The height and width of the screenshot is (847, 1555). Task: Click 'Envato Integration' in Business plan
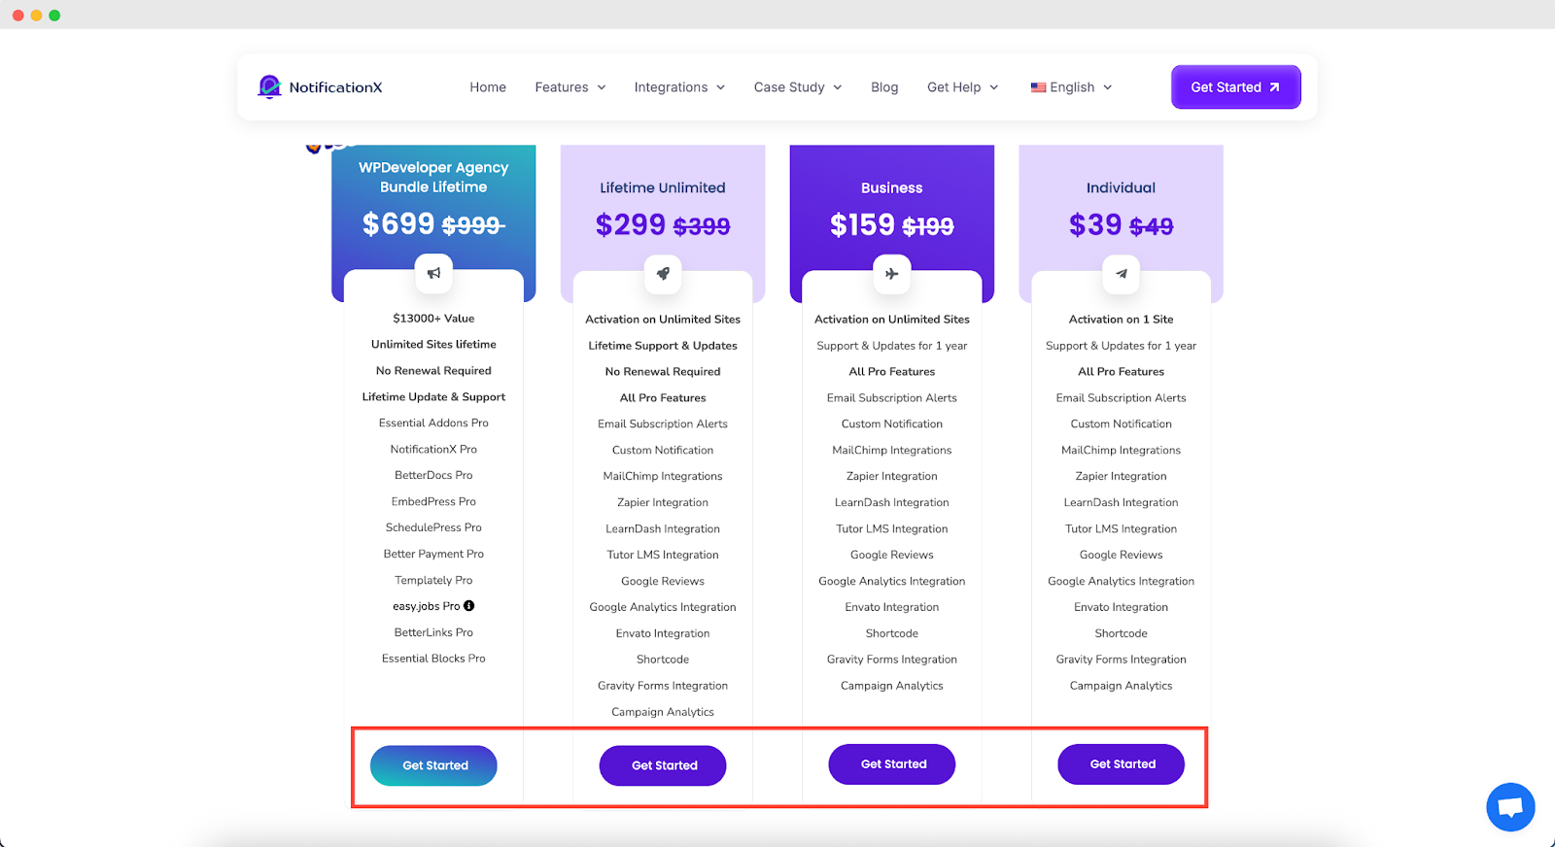(892, 608)
